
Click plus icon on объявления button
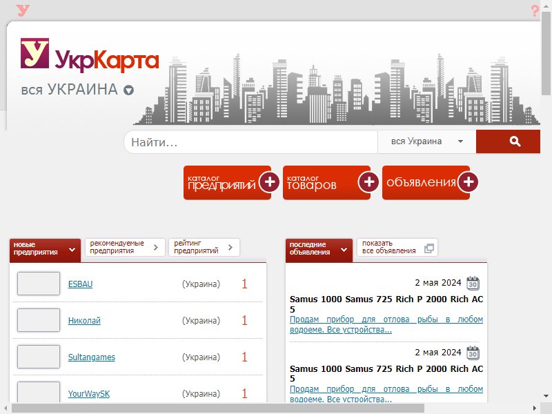click(468, 182)
